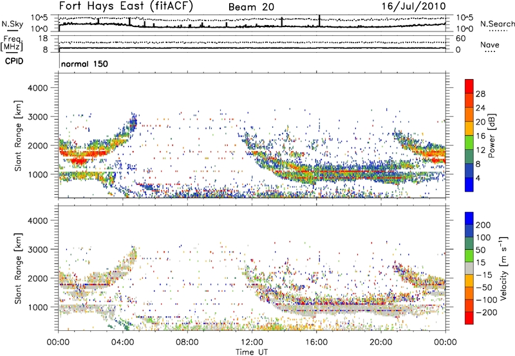Viewport: 515px width, 356px height.
Task: Select the 4 dB label on the power scale
Action: tap(478, 178)
